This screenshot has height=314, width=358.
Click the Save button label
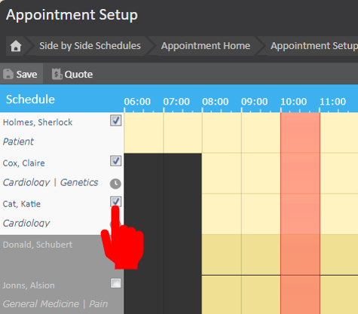[x=26, y=75]
